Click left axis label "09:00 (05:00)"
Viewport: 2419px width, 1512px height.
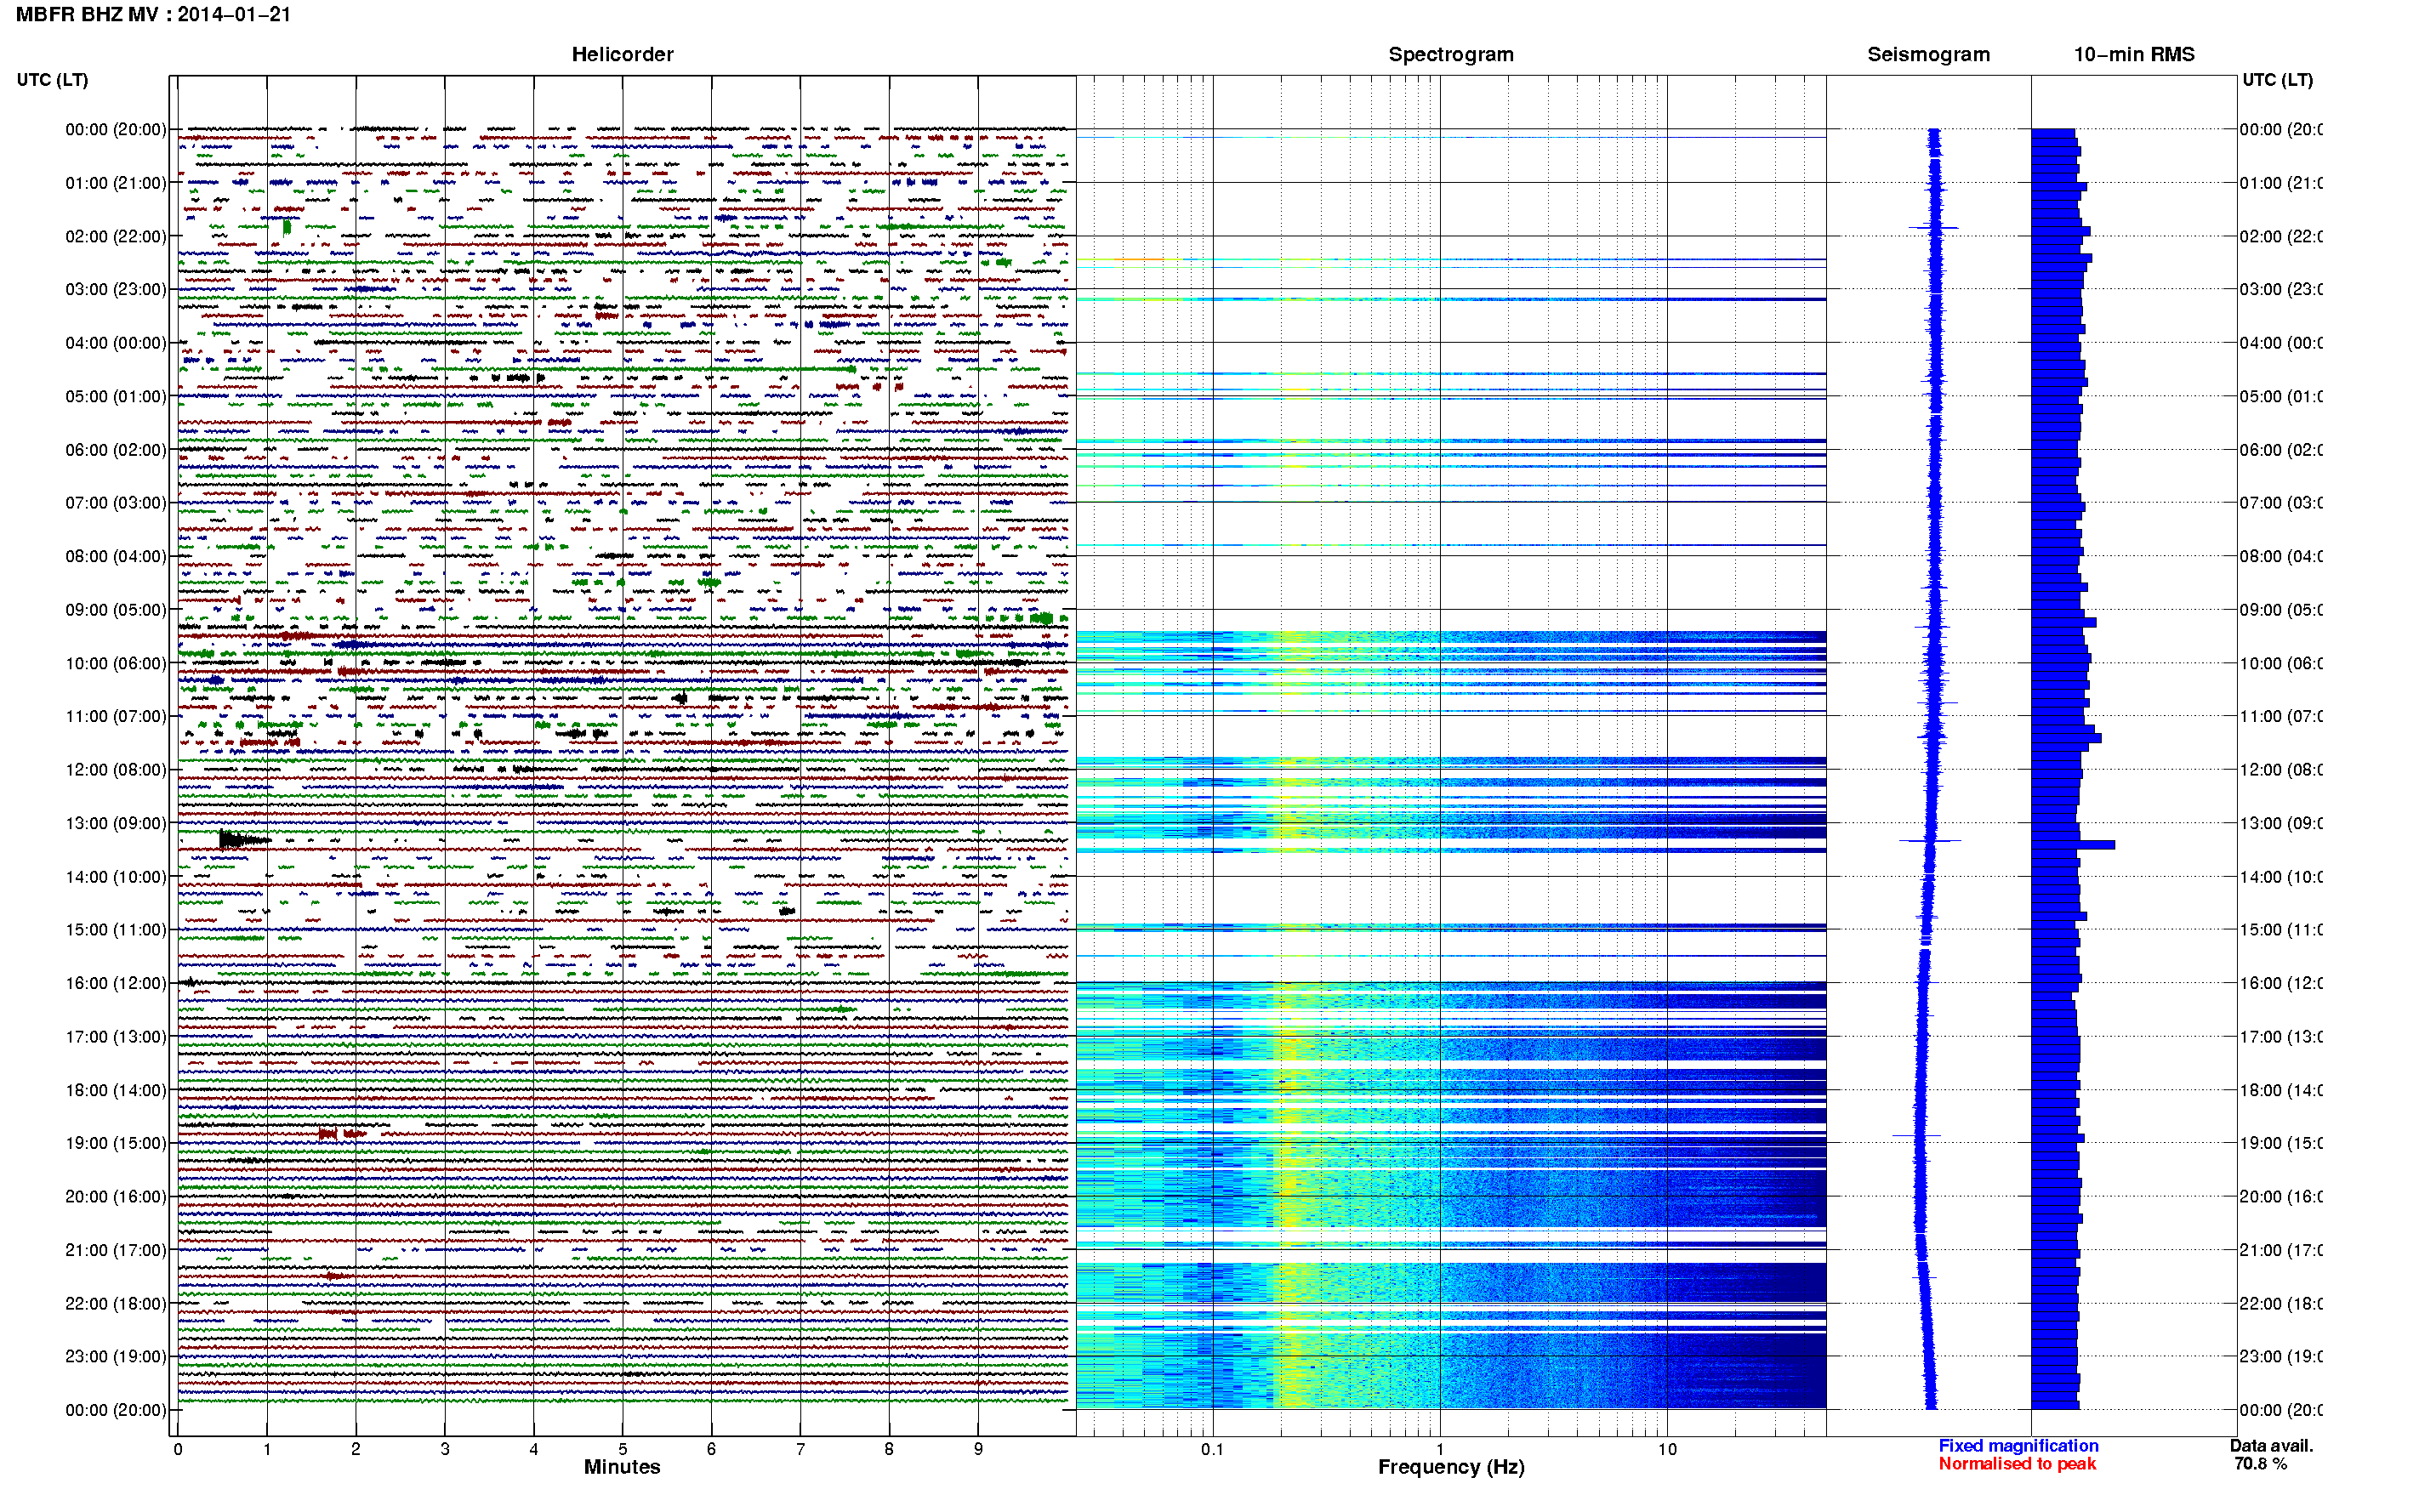tap(116, 610)
